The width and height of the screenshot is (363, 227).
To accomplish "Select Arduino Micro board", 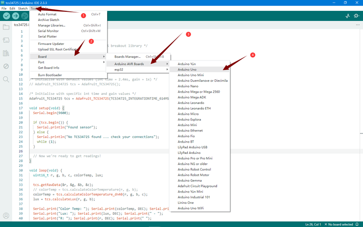I will (x=200, y=114).
